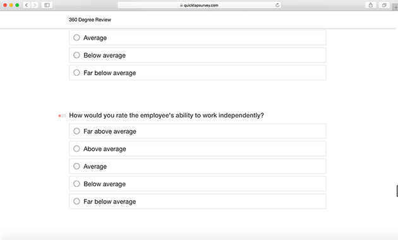
Task: Select Far above average for working independently
Action: [198, 131]
